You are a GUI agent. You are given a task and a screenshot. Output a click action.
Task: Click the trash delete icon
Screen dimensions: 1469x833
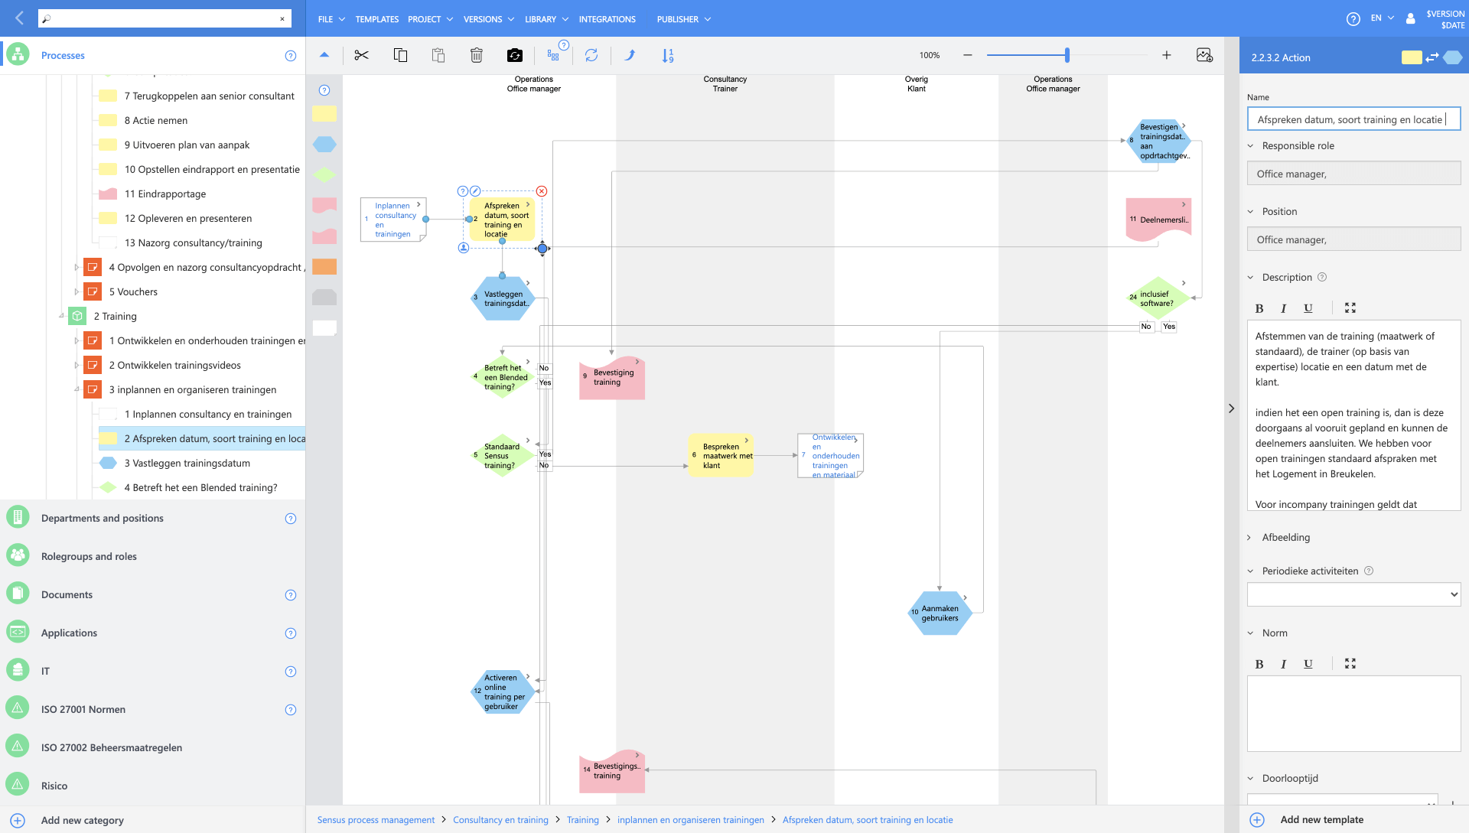click(477, 55)
